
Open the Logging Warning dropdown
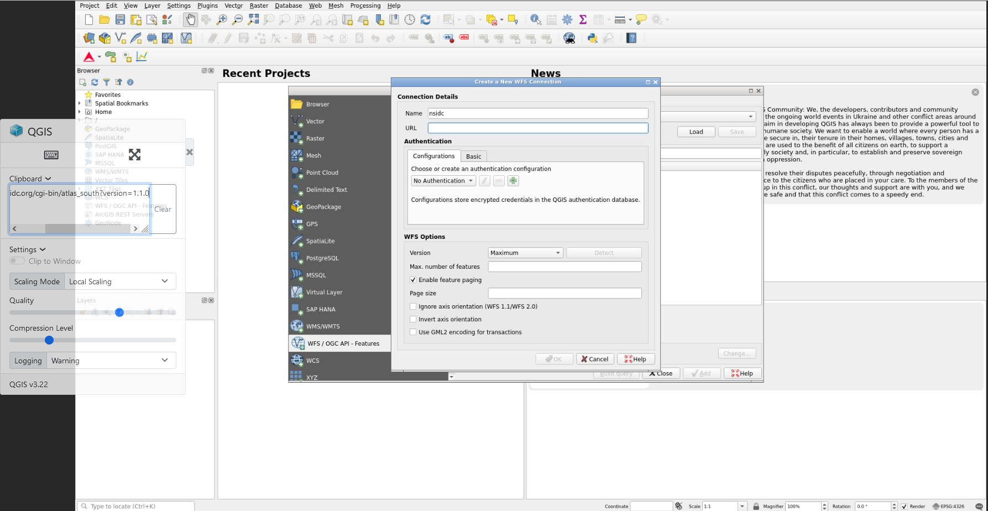pyautogui.click(x=111, y=361)
